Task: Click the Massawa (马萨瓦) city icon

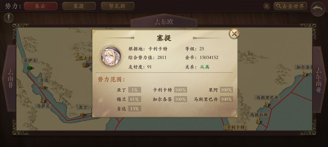Action: point(43,101)
